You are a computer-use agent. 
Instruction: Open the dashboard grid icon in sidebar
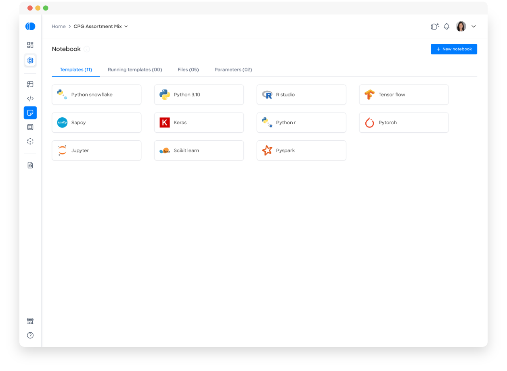click(x=30, y=45)
